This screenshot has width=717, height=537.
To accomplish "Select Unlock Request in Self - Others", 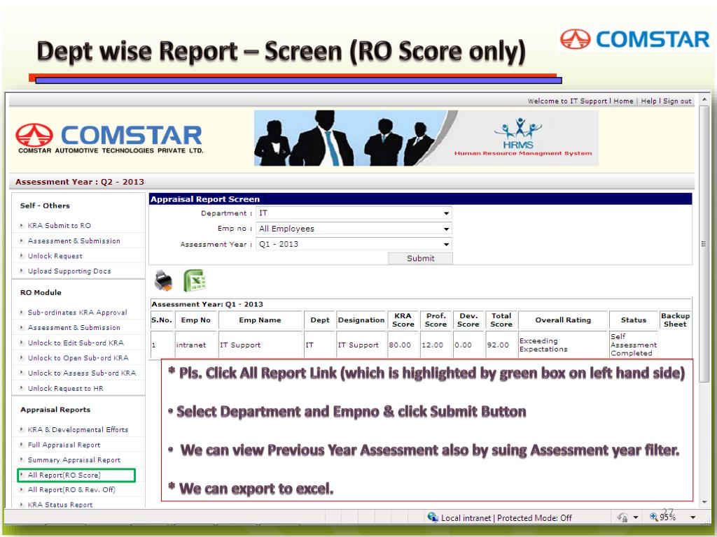I will (55, 256).
